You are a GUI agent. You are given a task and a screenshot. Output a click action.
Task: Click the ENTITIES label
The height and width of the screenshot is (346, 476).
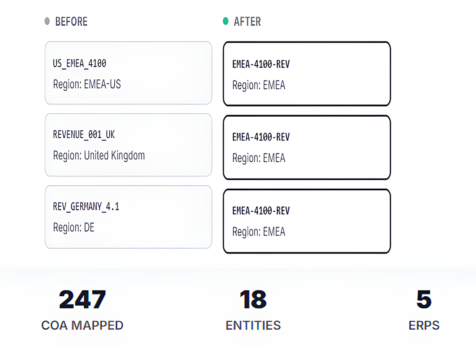(x=253, y=325)
